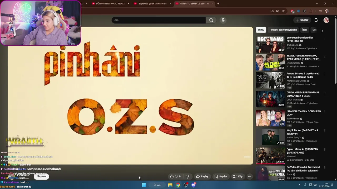
Task: Open Windows Start menu
Action: pos(144,185)
